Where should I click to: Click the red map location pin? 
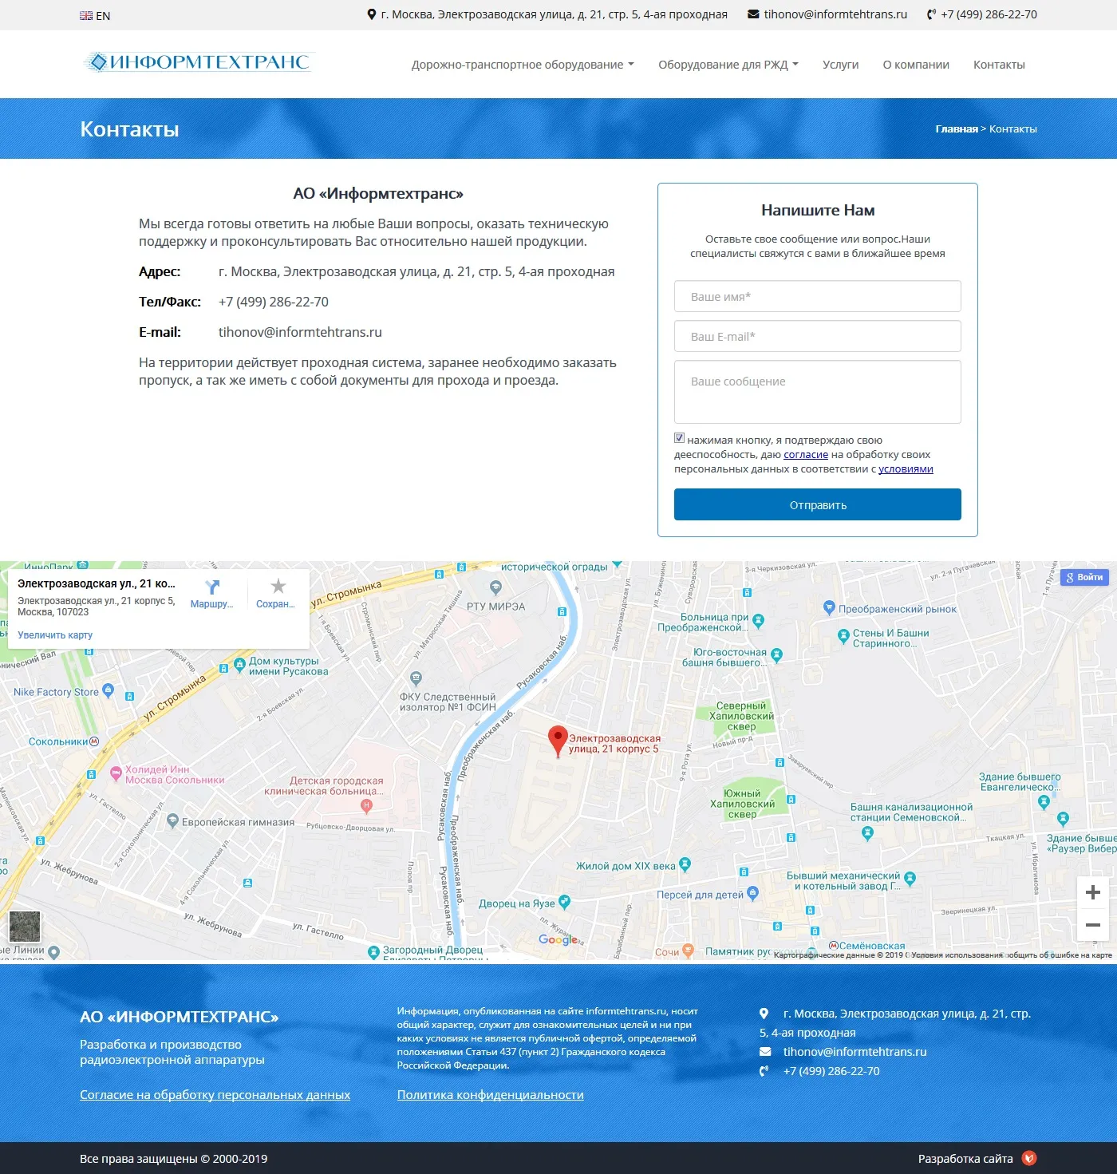tap(558, 740)
